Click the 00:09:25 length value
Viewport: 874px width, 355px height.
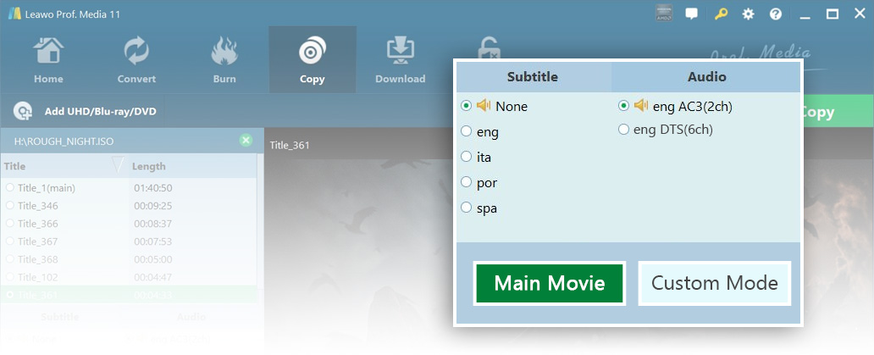coord(152,206)
